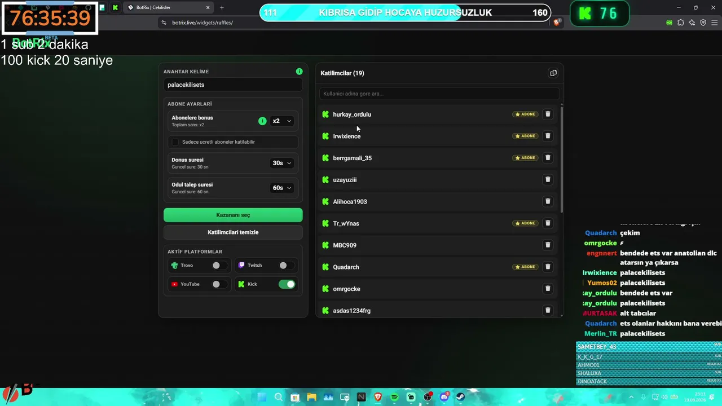The width and height of the screenshot is (722, 406).
Task: Open a new browser tab
Action: tap(222, 7)
